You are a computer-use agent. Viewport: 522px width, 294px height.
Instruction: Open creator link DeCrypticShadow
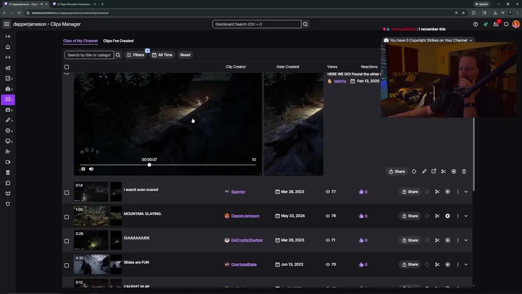247,240
